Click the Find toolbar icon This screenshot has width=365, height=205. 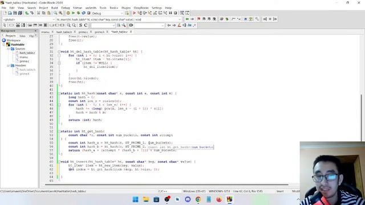coord(55,13)
